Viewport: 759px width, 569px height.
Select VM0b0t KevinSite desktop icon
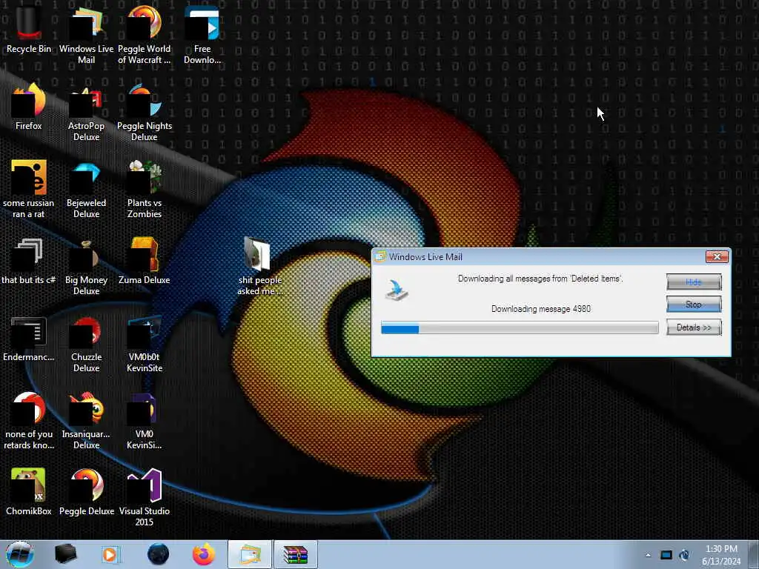(145, 344)
